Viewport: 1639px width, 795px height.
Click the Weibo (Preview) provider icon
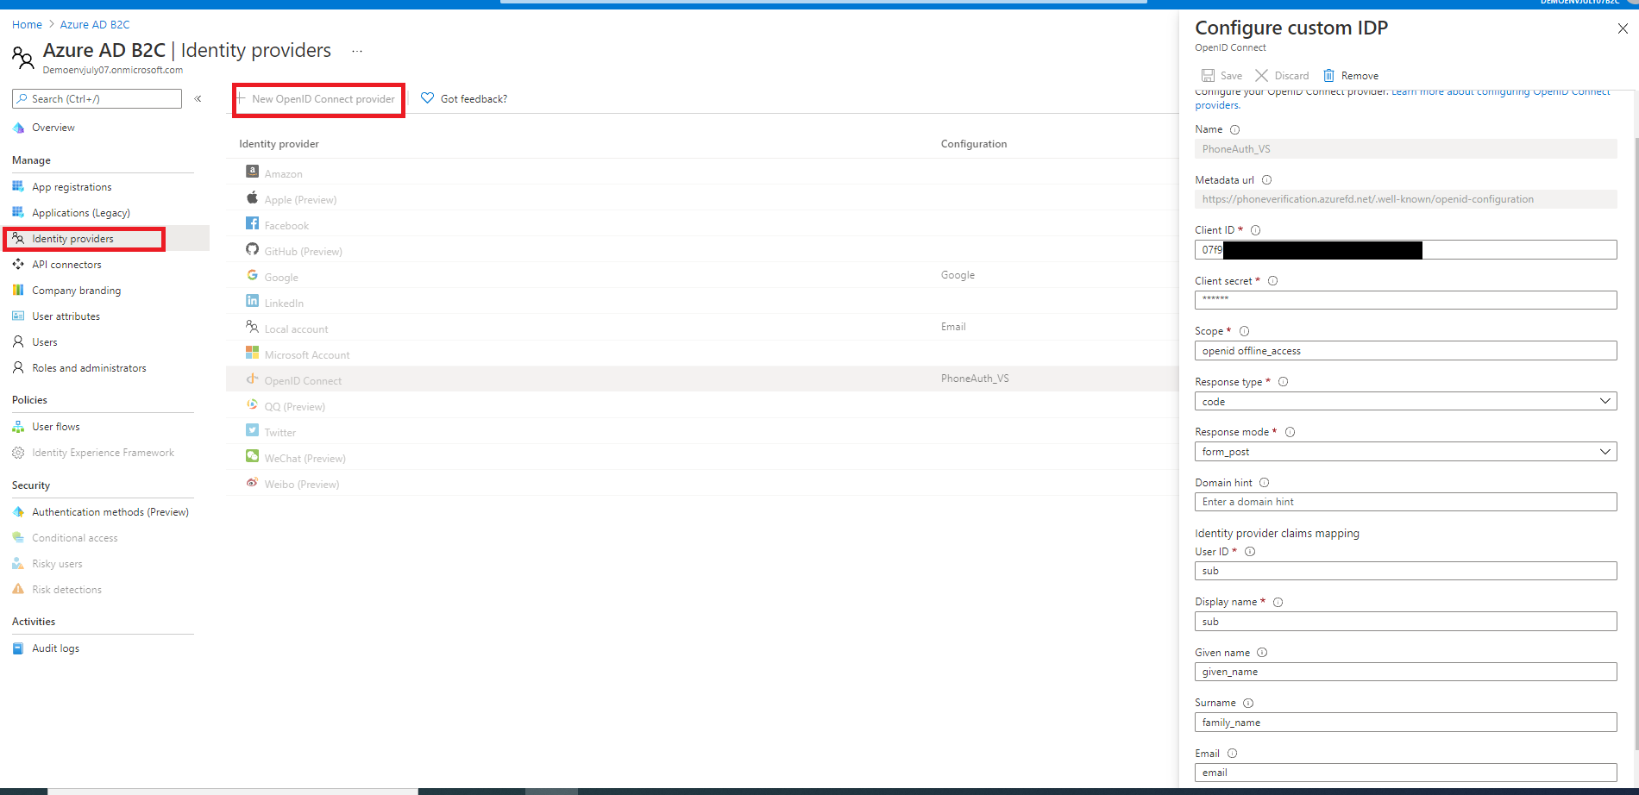point(252,482)
